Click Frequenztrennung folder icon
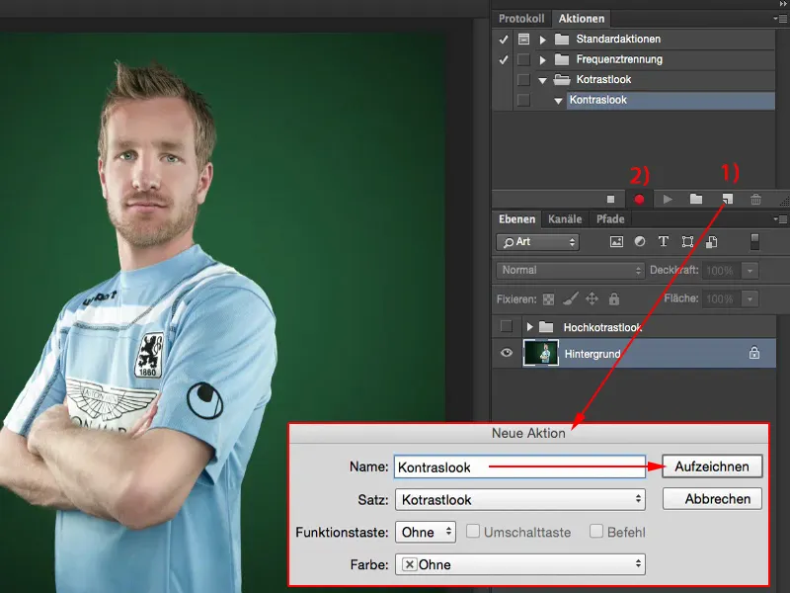This screenshot has width=790, height=593. coord(561,59)
